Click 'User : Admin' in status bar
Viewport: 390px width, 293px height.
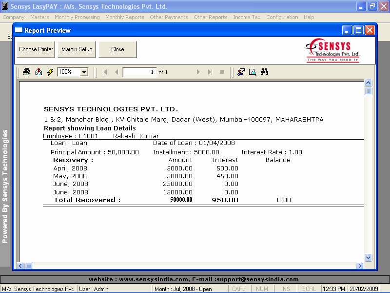tap(94, 289)
